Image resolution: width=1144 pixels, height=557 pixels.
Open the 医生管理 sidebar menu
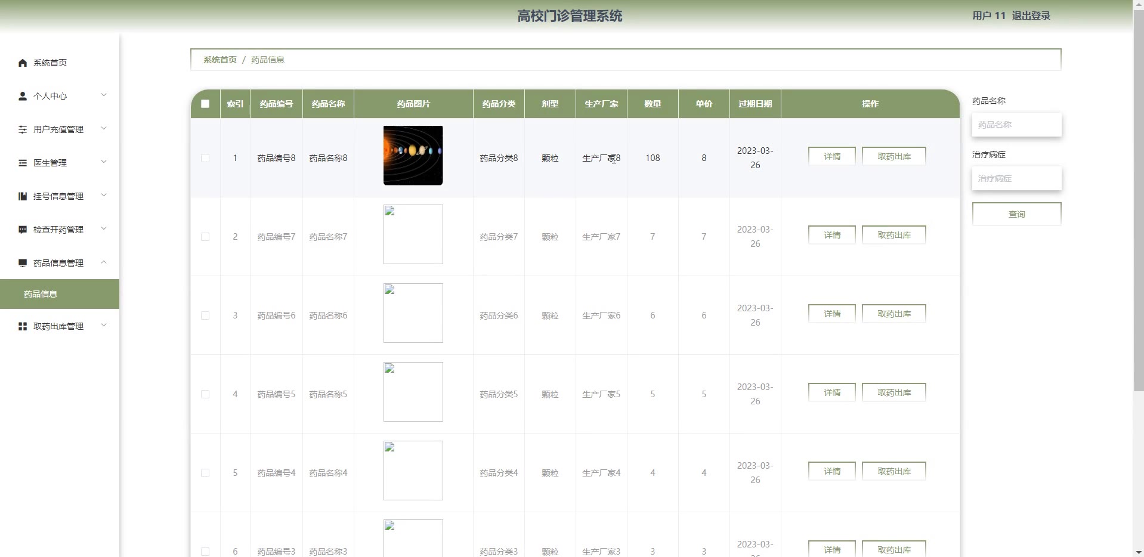pyautogui.click(x=60, y=163)
